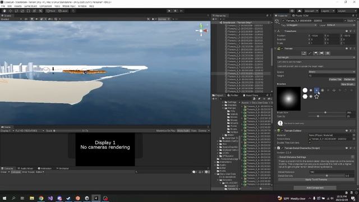Open Unity Collab history icon
This screenshot has height=202, width=359.
(x=292, y=11)
